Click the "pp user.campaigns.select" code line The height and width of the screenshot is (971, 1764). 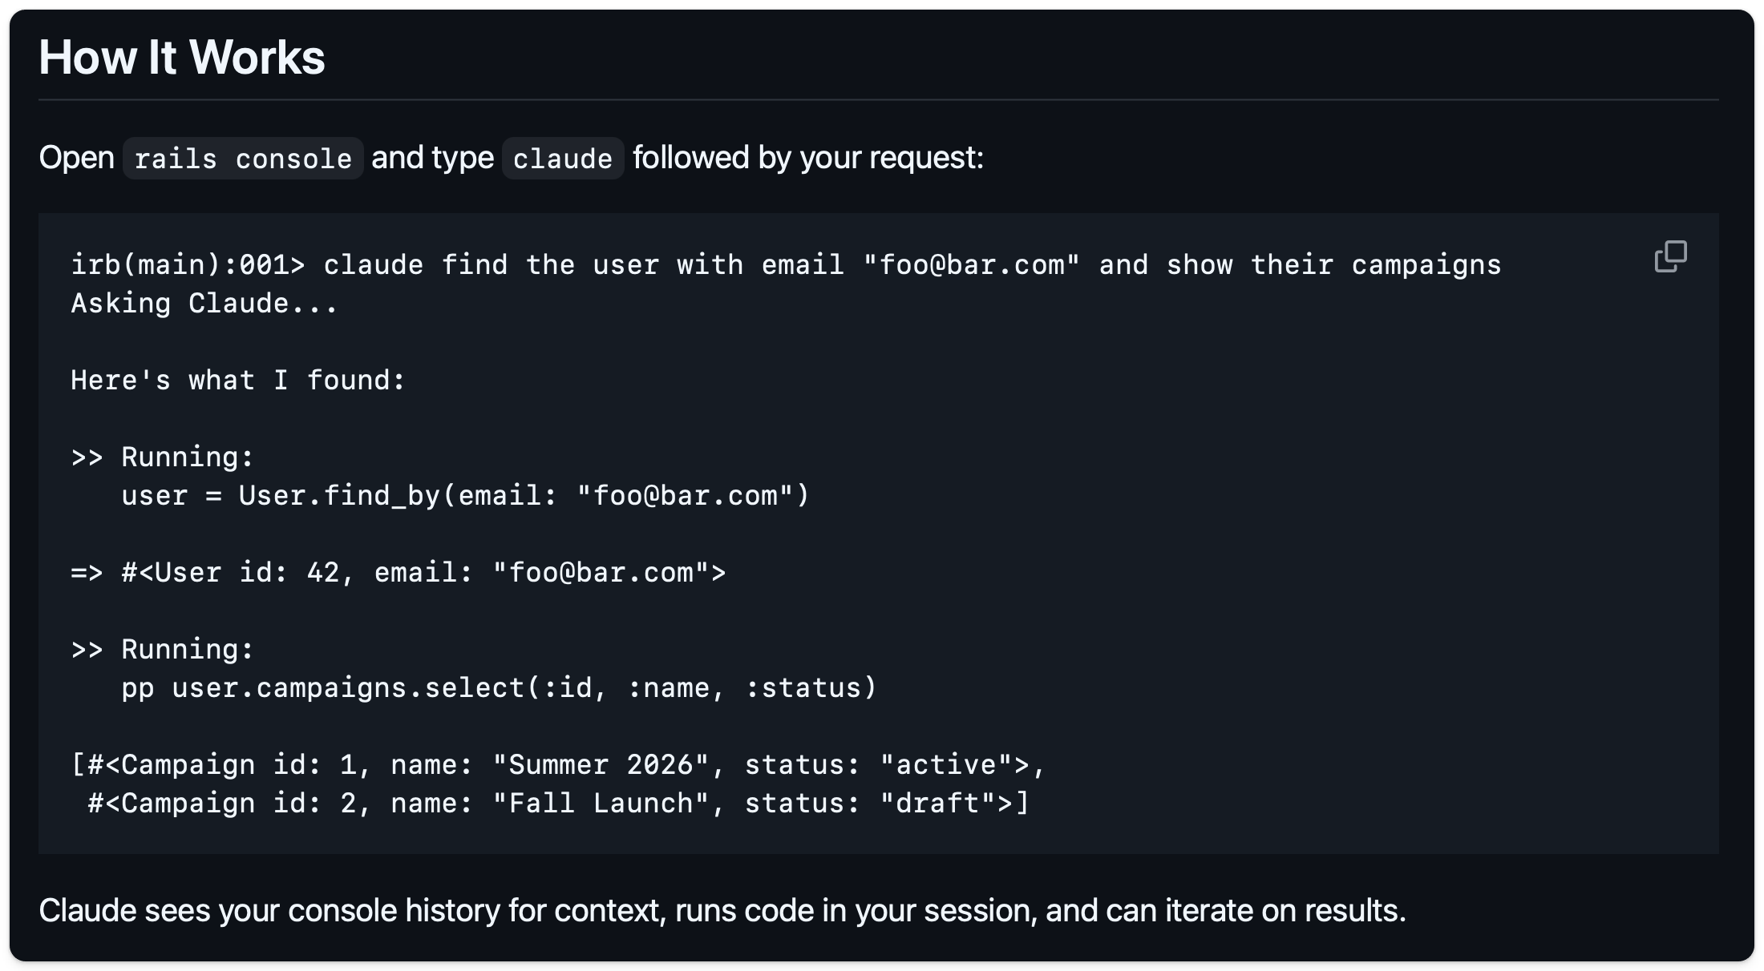pyautogui.click(x=499, y=688)
